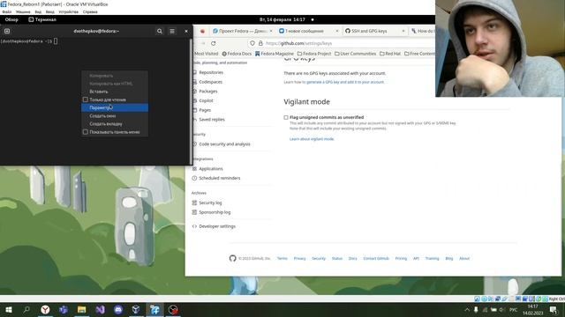Open File Explorer from taskbar
Viewport: 565px width, 317px height.
82,309
